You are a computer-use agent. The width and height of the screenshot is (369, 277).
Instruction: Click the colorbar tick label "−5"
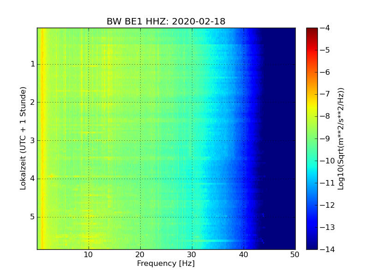click(x=325, y=50)
